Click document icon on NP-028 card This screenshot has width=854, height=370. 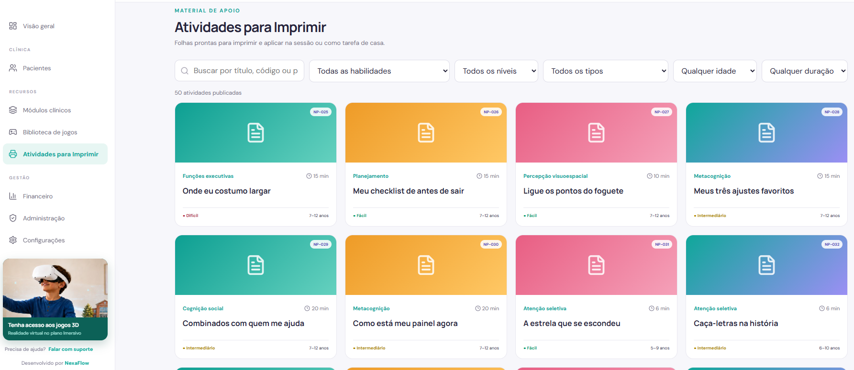point(766,132)
